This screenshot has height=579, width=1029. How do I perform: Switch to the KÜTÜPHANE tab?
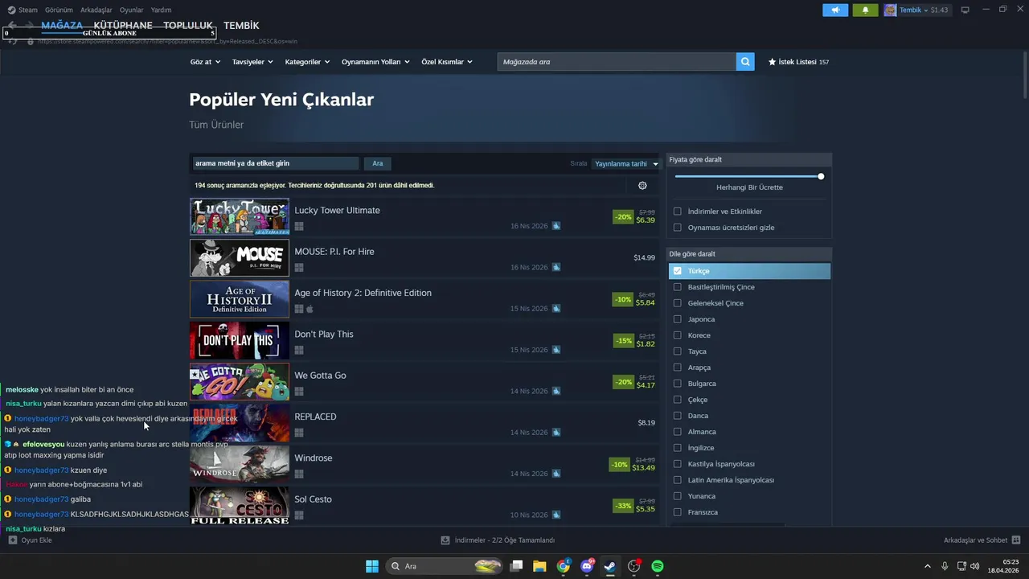coord(123,26)
